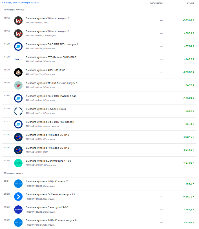Viewport: 199px width, 229px height.
Task: Open РусГидро БО-П12 ИИС payout title
Action: [47, 148]
